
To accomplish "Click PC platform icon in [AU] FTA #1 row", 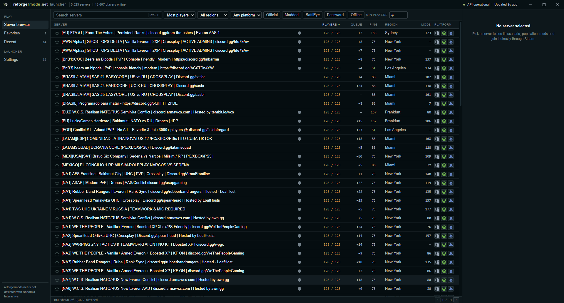I will 437,33.
